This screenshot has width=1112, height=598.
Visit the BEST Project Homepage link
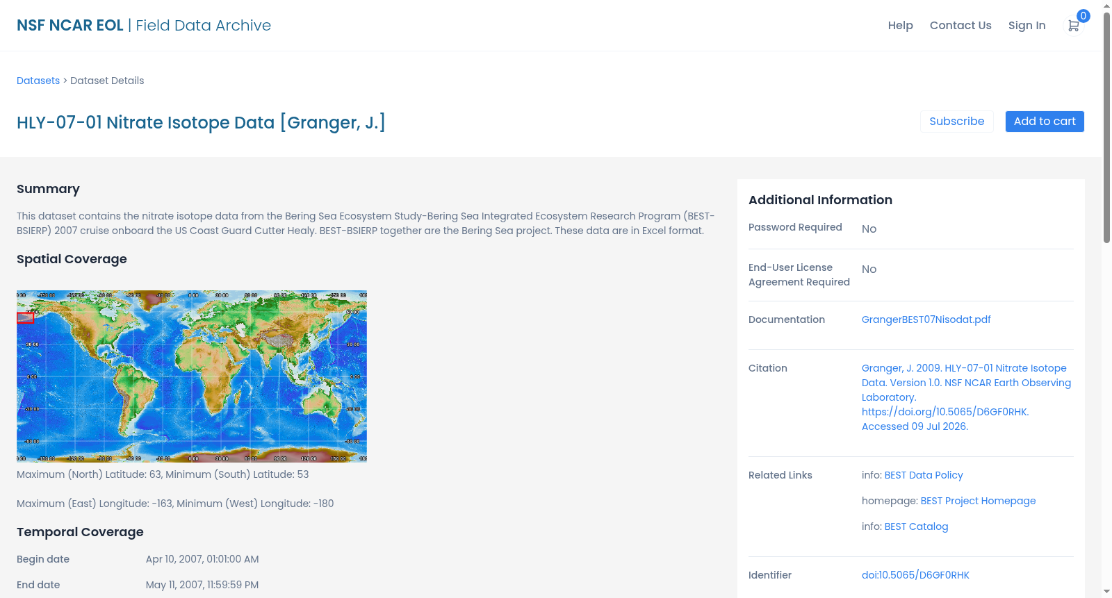pos(978,501)
